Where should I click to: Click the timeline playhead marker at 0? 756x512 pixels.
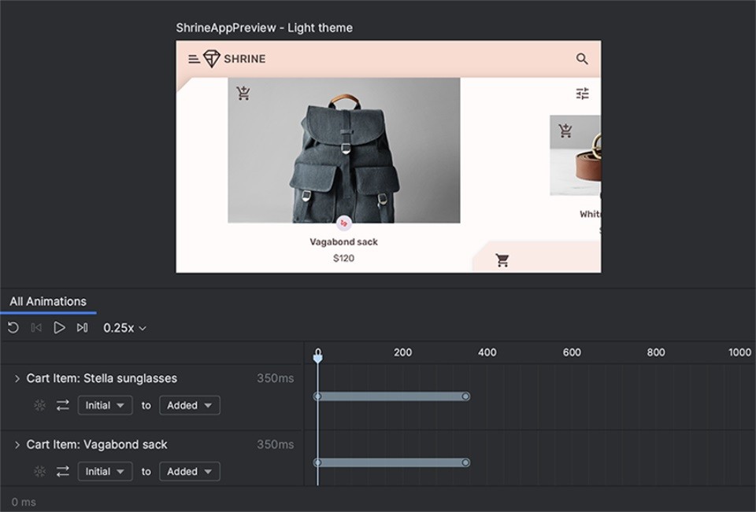pos(317,357)
